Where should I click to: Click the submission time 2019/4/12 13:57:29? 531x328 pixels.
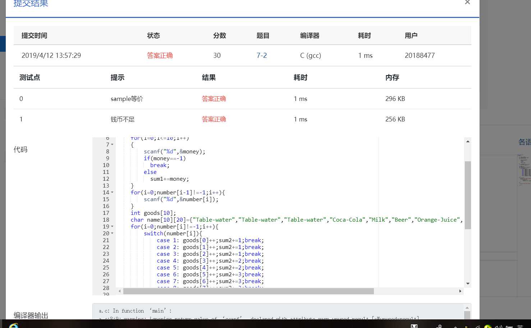pos(51,55)
